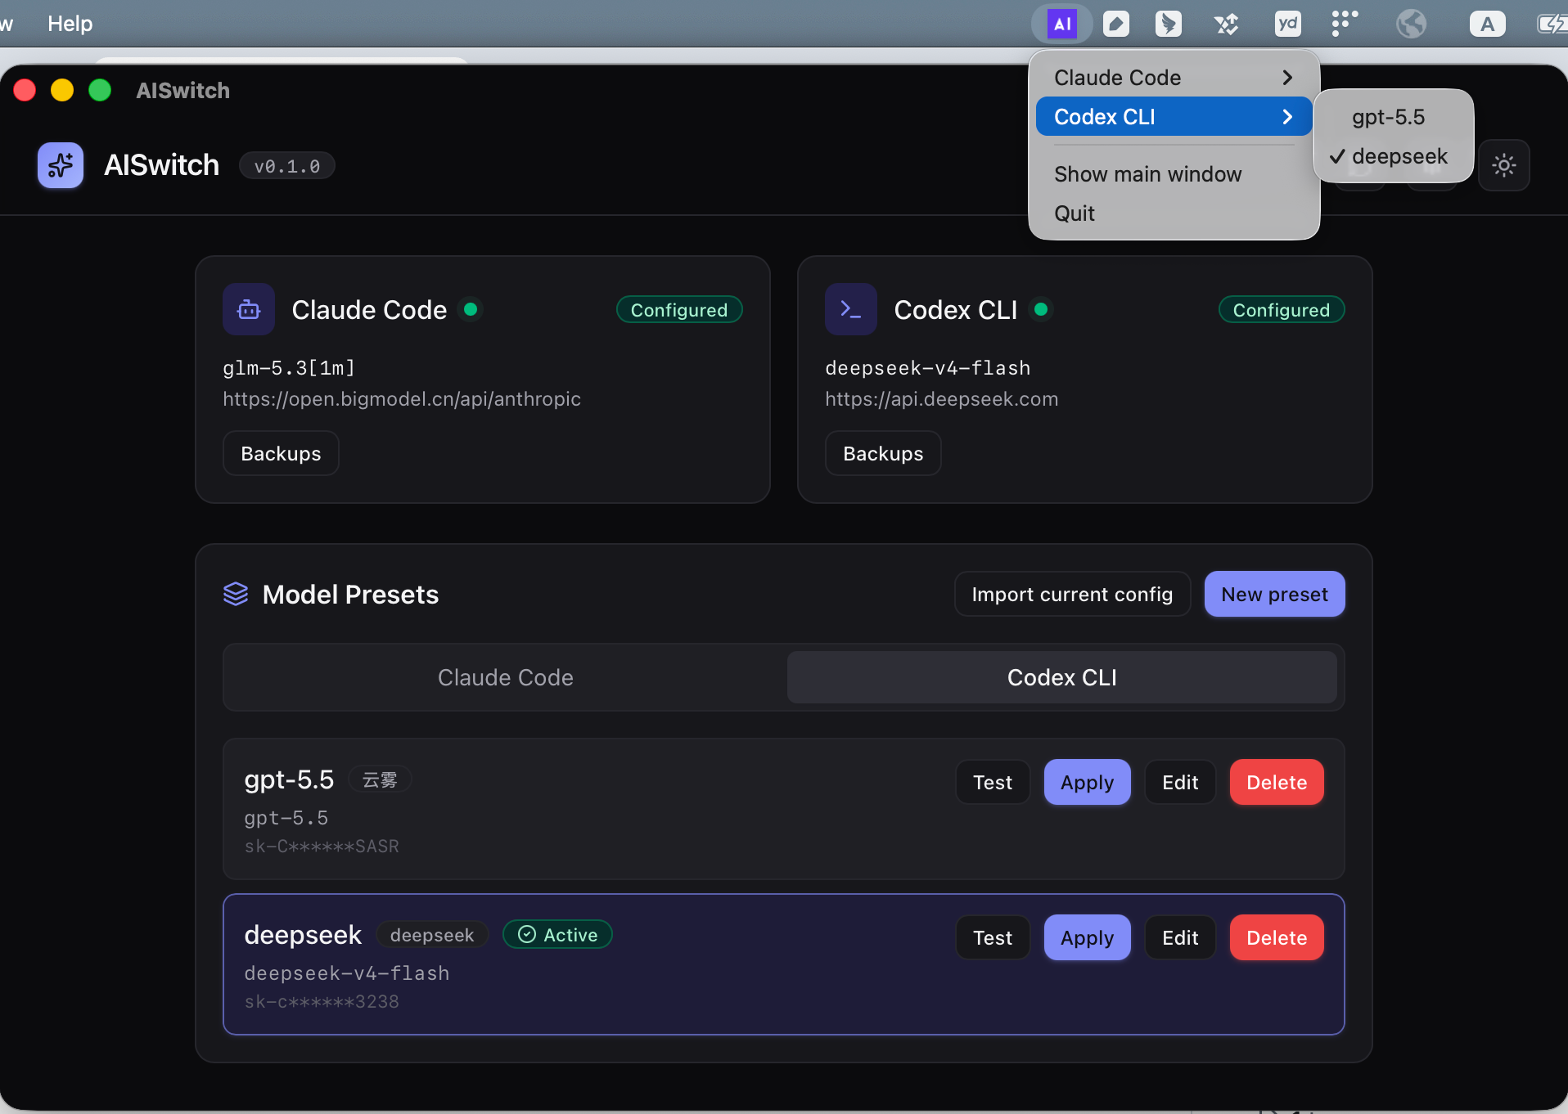Click Import current config
Image resolution: width=1568 pixels, height=1114 pixels.
(1072, 594)
